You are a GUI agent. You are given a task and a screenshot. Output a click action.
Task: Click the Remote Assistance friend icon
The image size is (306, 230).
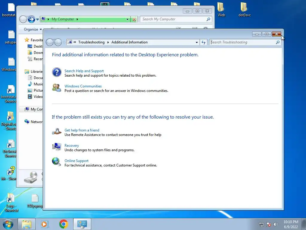[x=56, y=131]
